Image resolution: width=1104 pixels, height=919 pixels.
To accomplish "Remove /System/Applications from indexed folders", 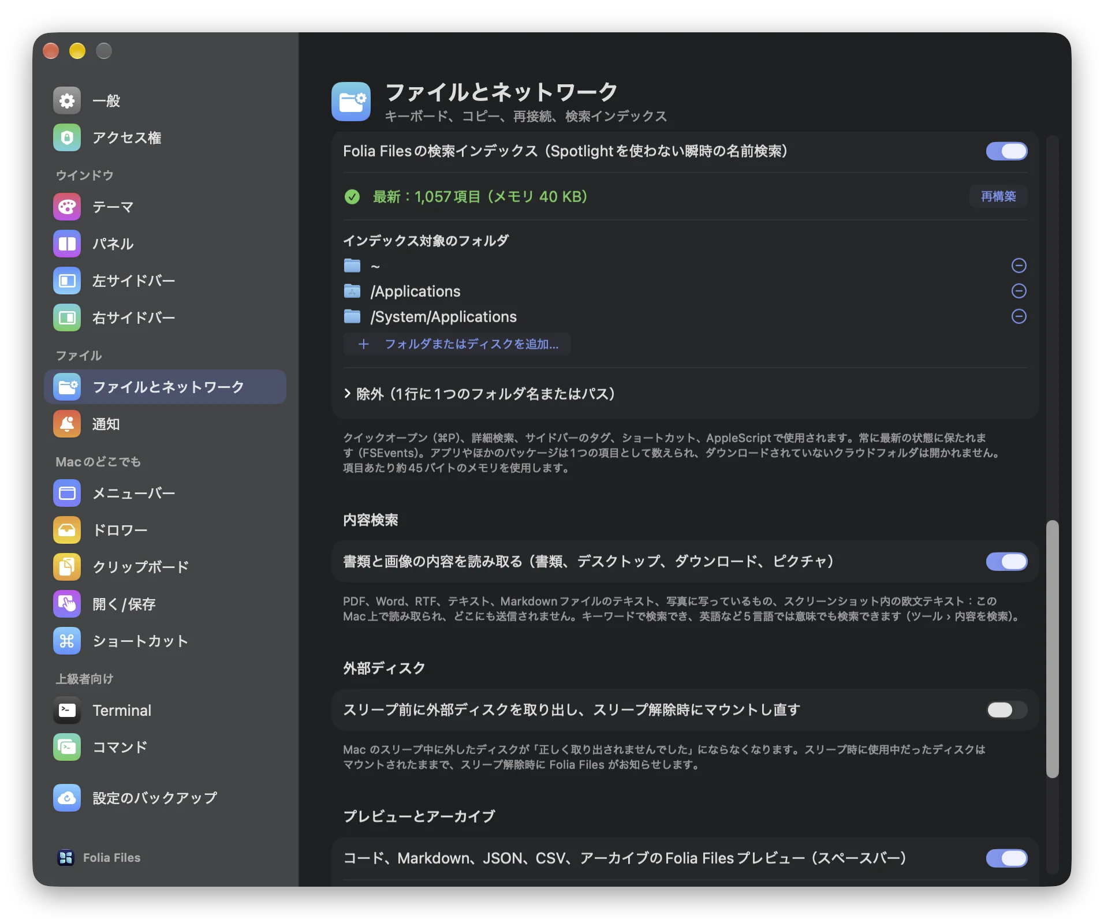I will point(1019,316).
